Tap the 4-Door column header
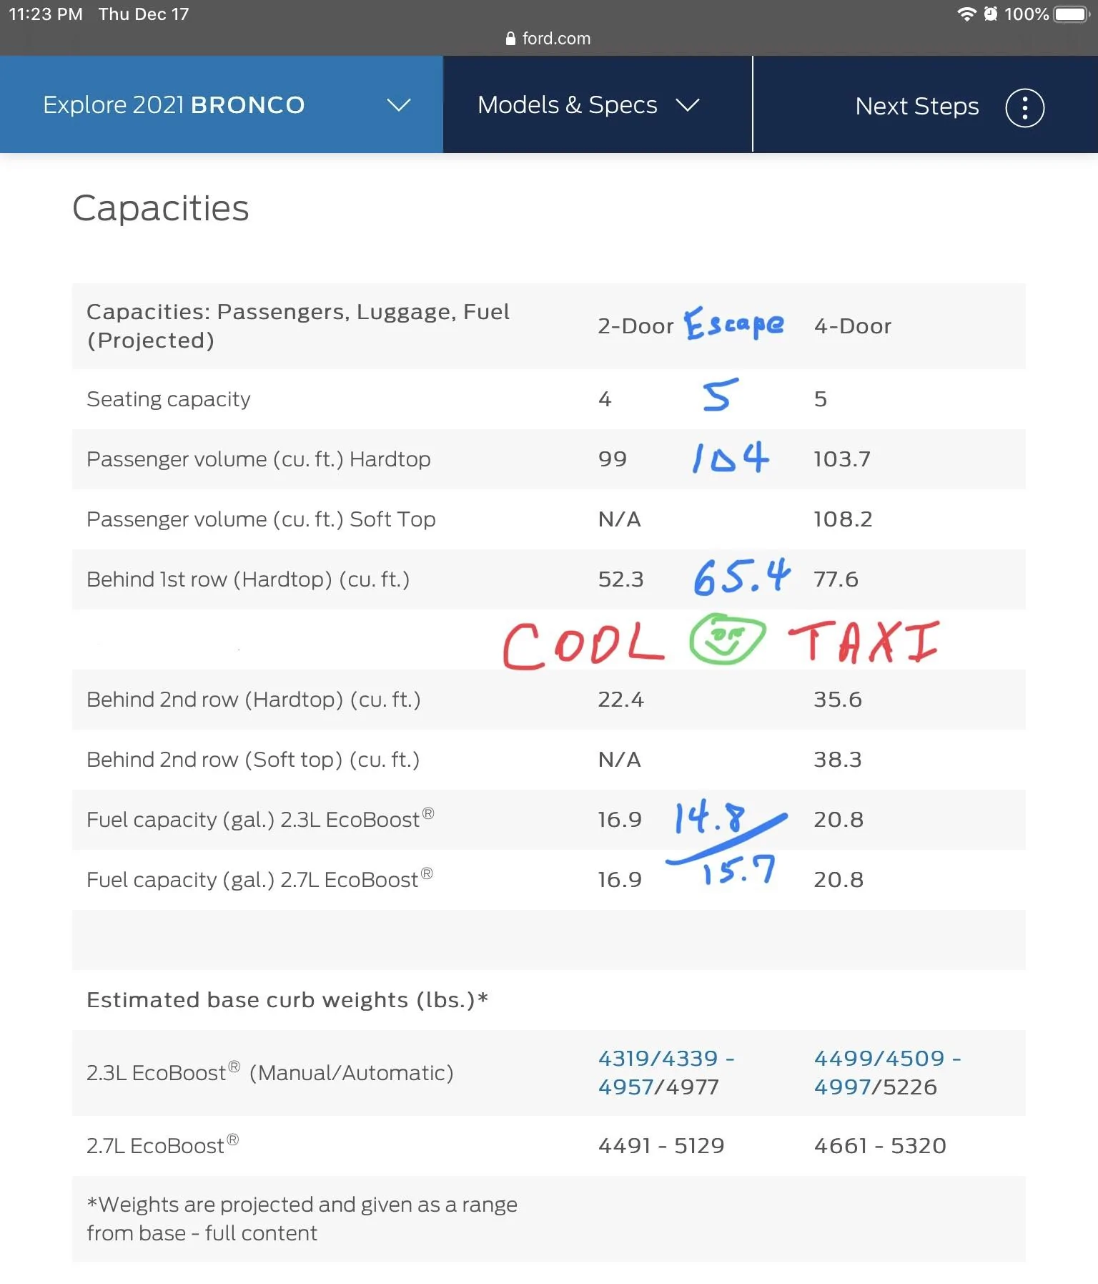 pyautogui.click(x=853, y=326)
